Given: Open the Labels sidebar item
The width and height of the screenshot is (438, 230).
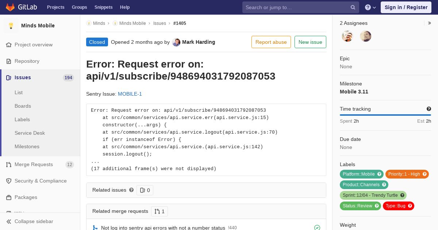Looking at the screenshot, I should [22, 119].
